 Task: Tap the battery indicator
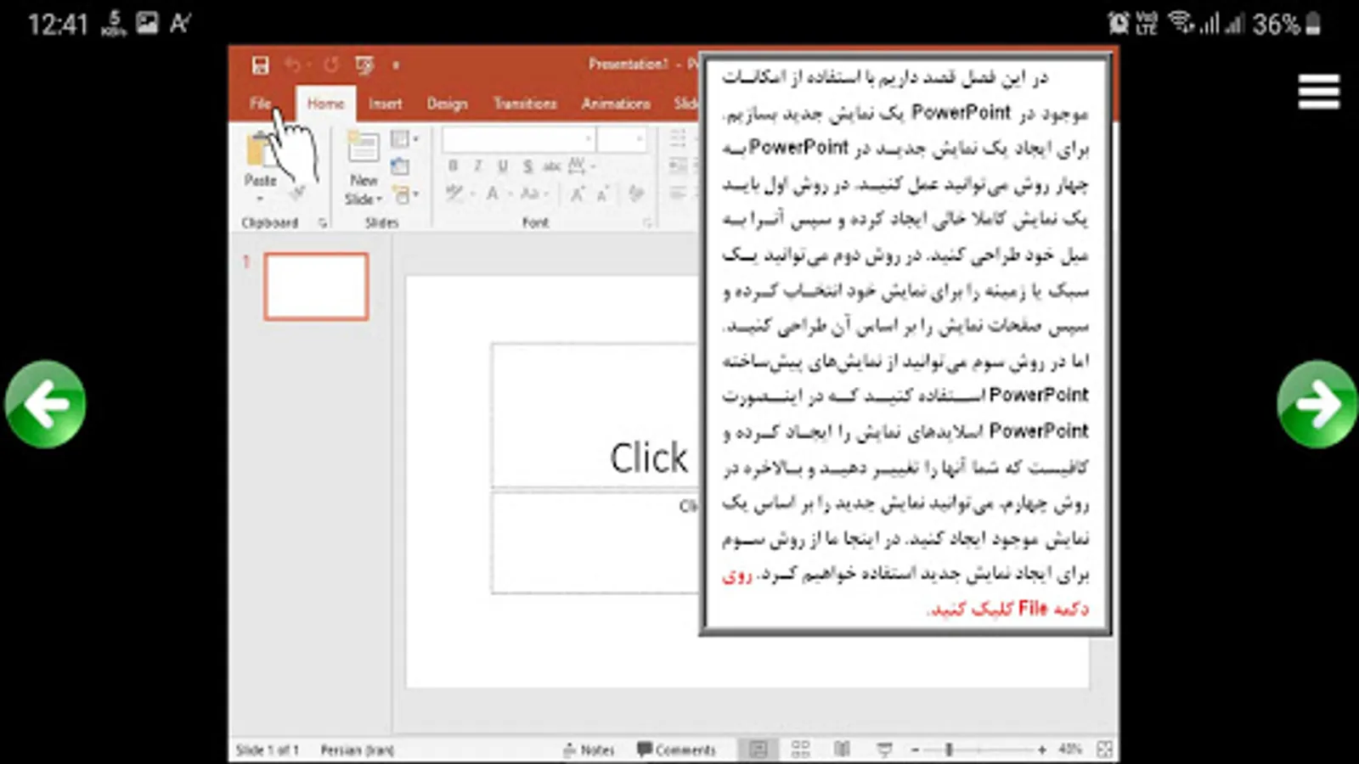click(1313, 23)
